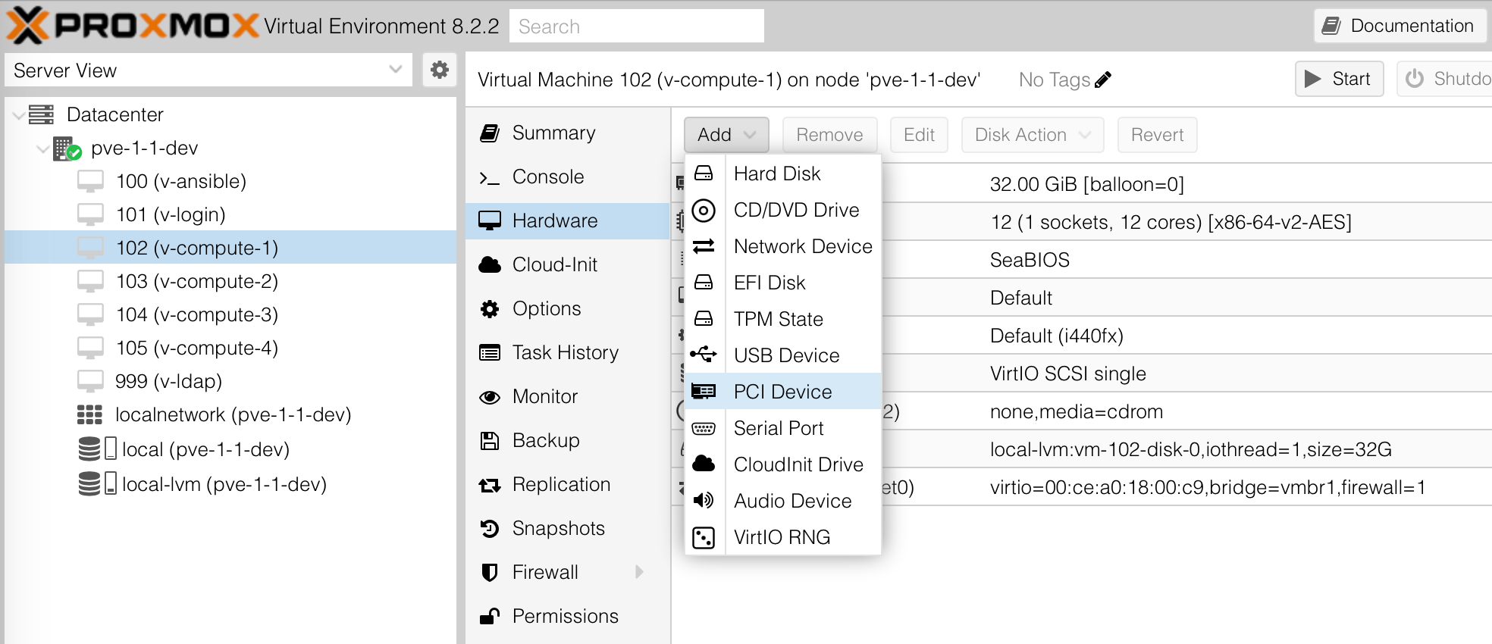Select VM 102 (v-compute-1)
This screenshot has height=644, width=1492.
[x=230, y=248]
